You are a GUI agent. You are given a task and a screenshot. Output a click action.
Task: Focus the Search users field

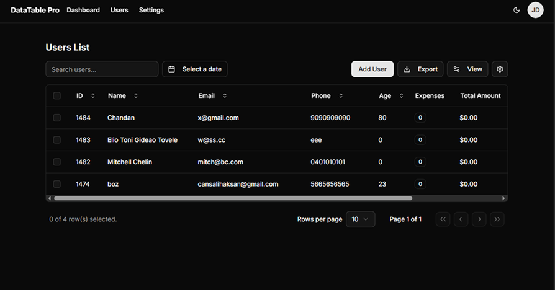coord(102,69)
